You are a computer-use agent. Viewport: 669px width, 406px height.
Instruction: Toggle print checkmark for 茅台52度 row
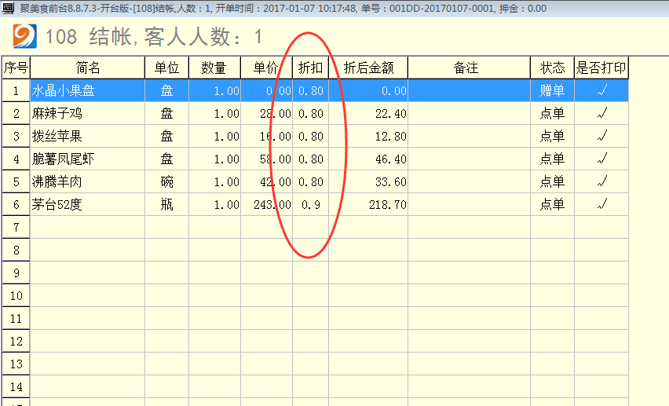tap(601, 205)
